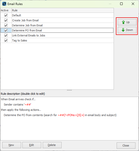The width and height of the screenshot is (139, 151).
Task: Toggle Active checkbox for Tag to Sales
Action: (x=6, y=40)
